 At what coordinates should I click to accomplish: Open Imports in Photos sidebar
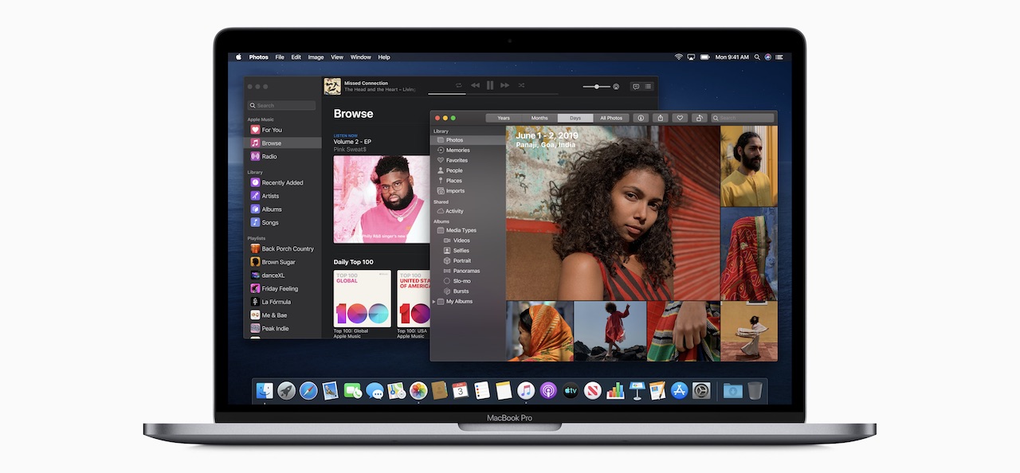coord(468,191)
